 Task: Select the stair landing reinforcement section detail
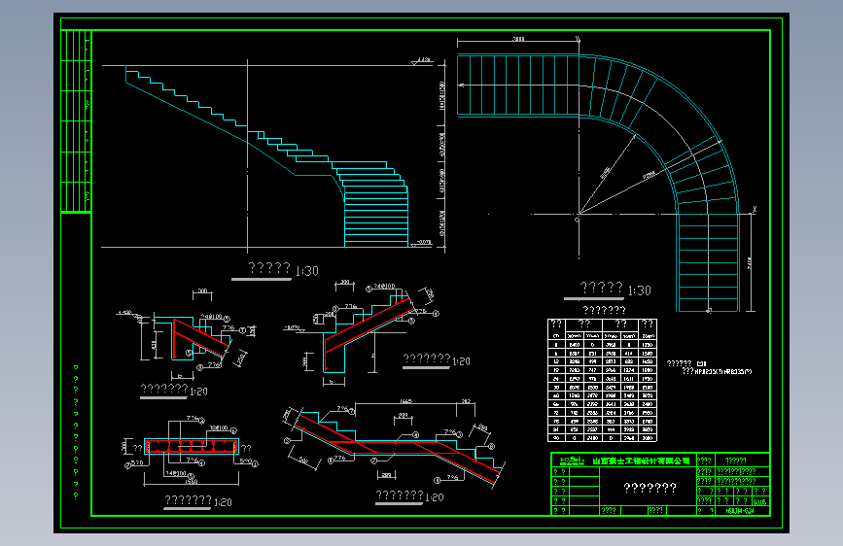(x=394, y=445)
